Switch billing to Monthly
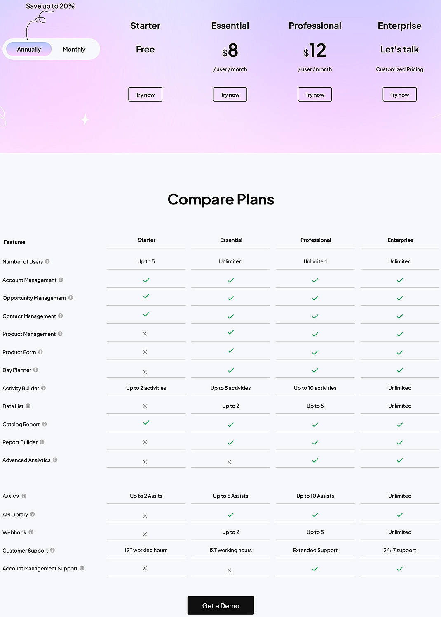Viewport: 441px width, 617px height. 74,49
